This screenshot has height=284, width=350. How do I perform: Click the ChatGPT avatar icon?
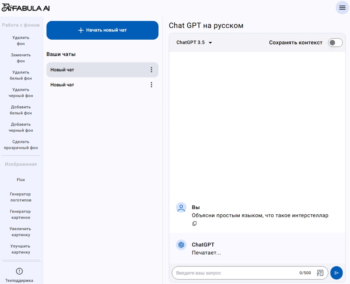click(x=181, y=245)
